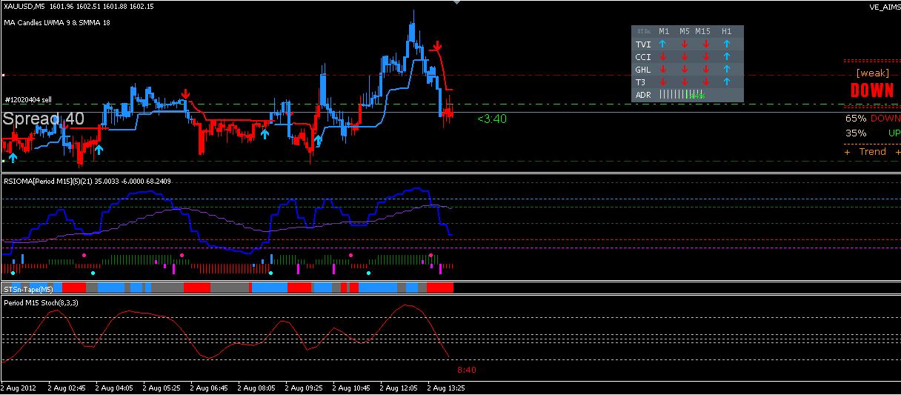Screen dimensions: 901x395
Task: Click the cyan up arrow near 09:25 on chart
Action: pyautogui.click(x=319, y=140)
